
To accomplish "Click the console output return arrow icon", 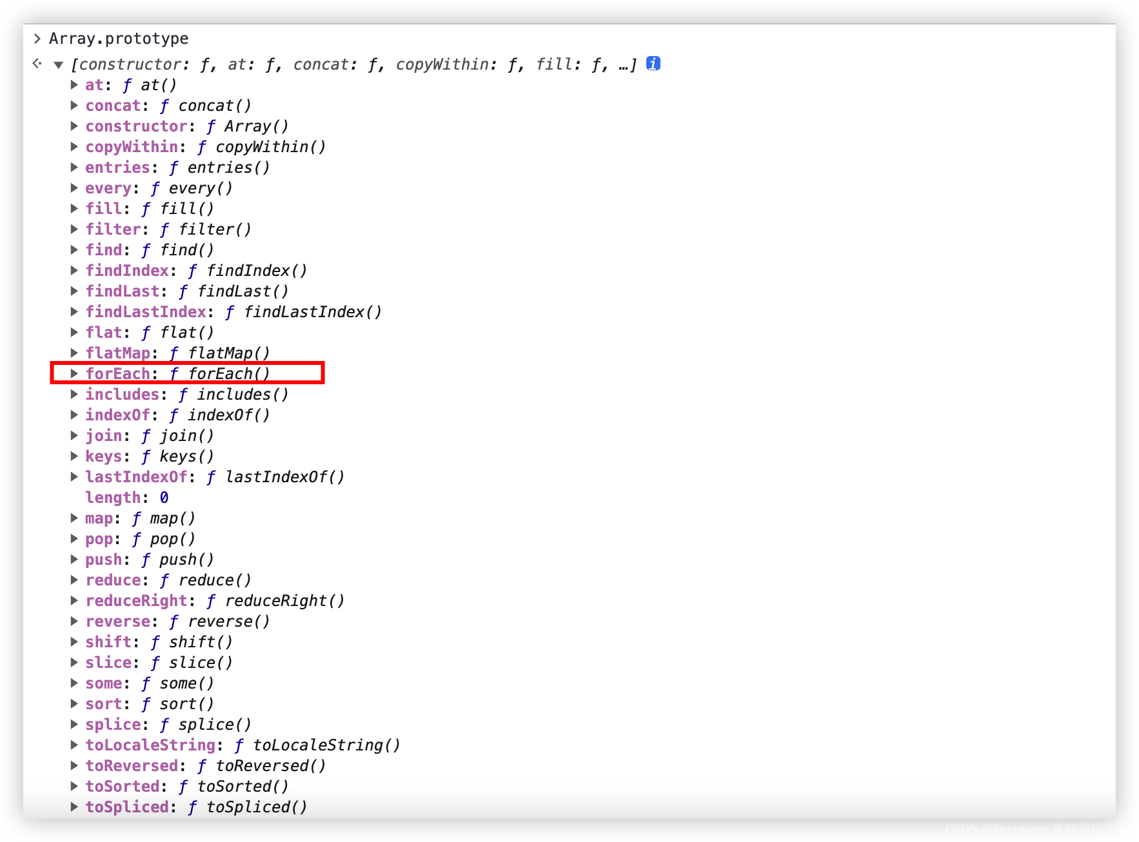I will coord(37,63).
